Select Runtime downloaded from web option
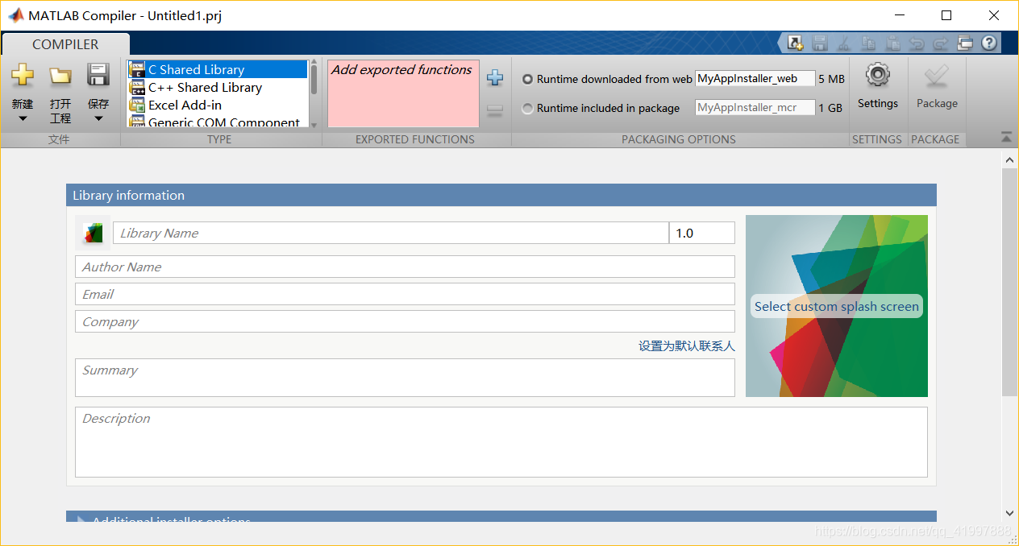The width and height of the screenshot is (1019, 546). coord(527,79)
